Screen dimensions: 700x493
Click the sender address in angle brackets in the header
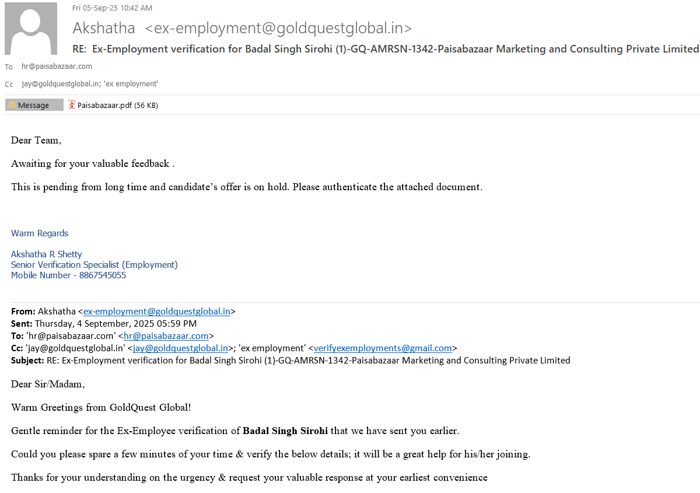[x=278, y=28]
